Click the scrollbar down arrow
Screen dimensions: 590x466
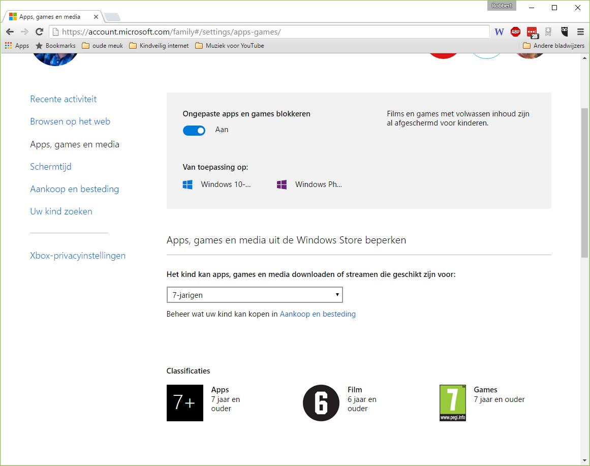(x=584, y=460)
